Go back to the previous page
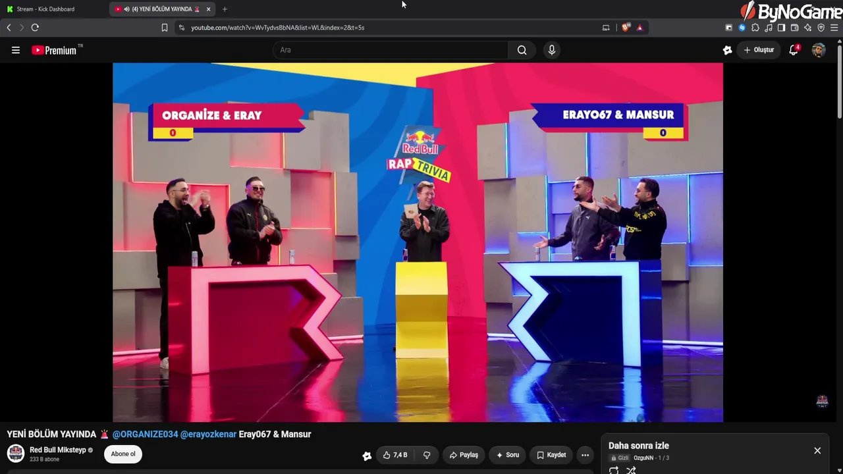 [x=9, y=28]
